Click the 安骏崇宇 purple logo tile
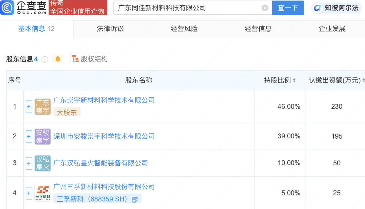 [x=43, y=137]
